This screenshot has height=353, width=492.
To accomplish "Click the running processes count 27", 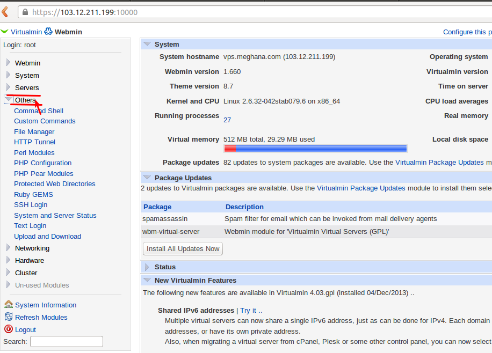I will pyautogui.click(x=227, y=120).
